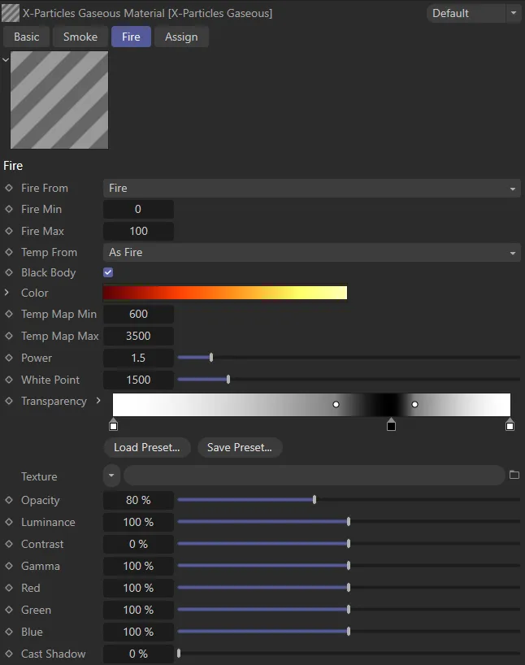The image size is (525, 665).
Task: Expand the Transparency gradient options
Action: (x=98, y=400)
